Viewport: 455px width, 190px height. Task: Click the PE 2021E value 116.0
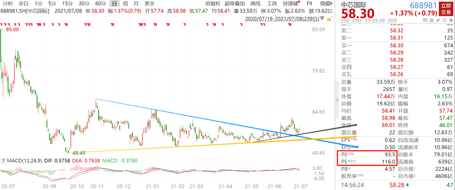pyautogui.click(x=389, y=162)
